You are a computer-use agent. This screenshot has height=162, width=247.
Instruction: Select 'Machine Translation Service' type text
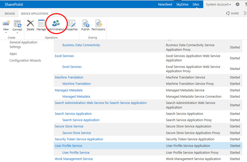click(x=185, y=77)
